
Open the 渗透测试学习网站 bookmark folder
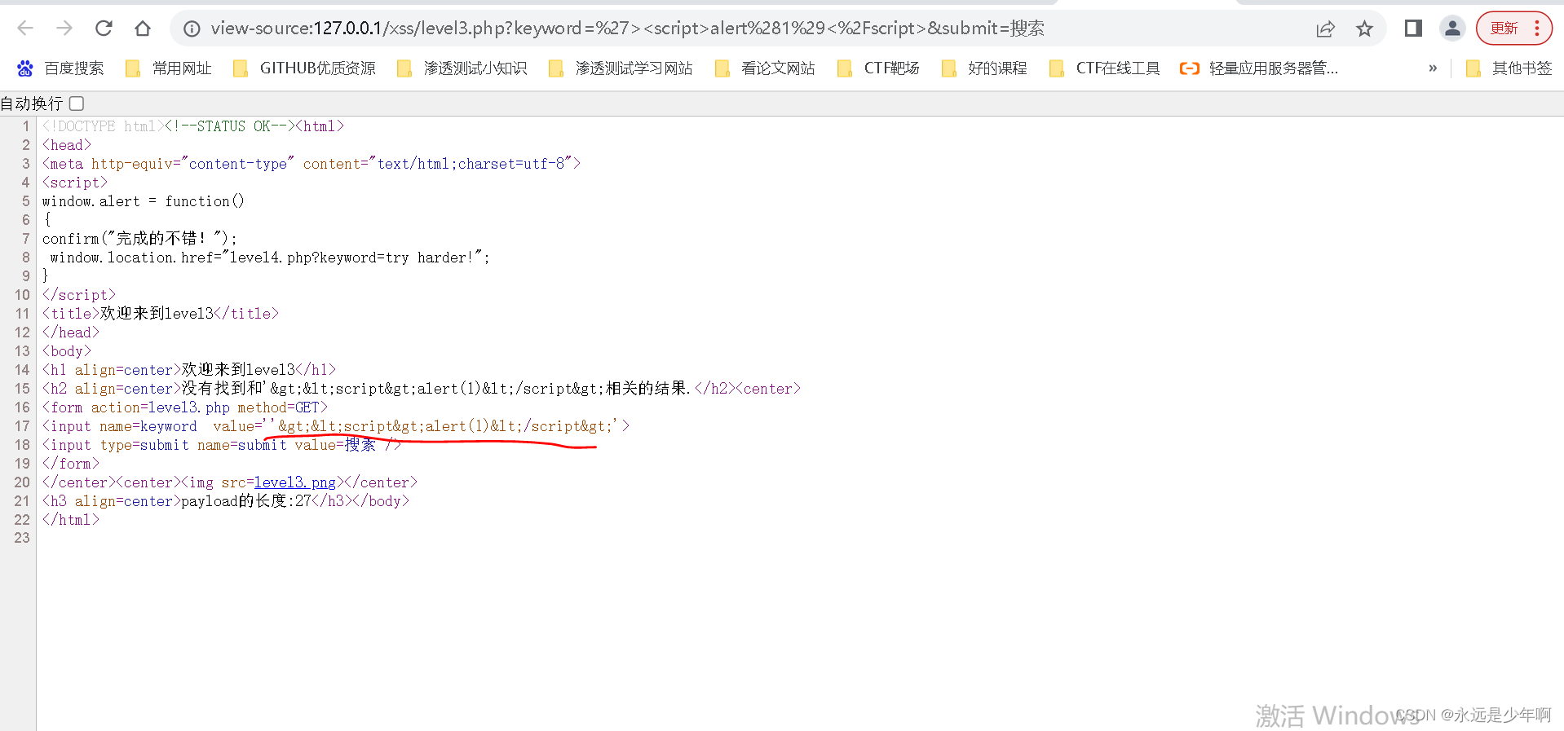pyautogui.click(x=621, y=68)
